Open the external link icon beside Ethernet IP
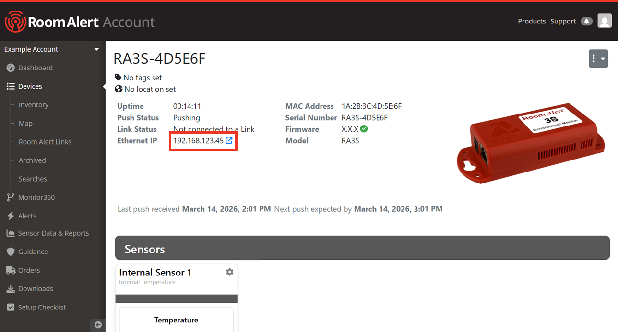 229,141
